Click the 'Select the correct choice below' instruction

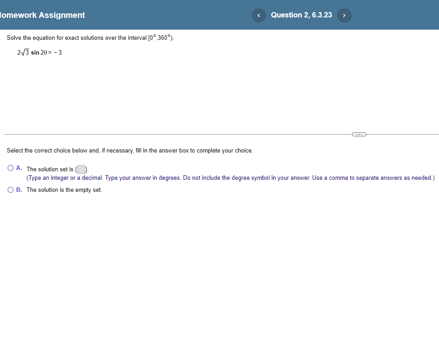129,151
